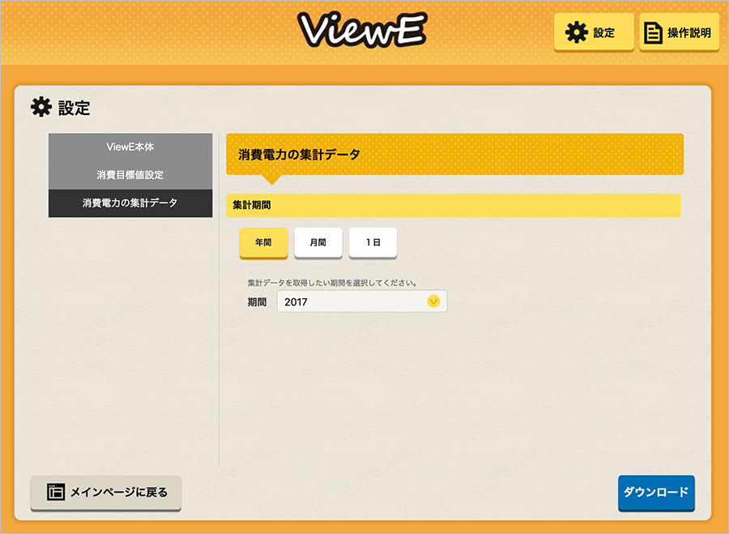The height and width of the screenshot is (534, 729).
Task: Open the 操作説明 instructions label
Action: point(689,33)
